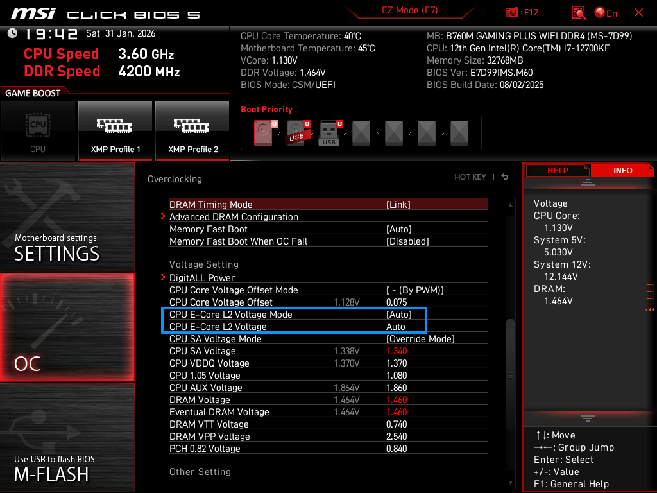This screenshot has height=493, width=657.
Task: Click the clock icon beside the time
Action: pos(12,33)
